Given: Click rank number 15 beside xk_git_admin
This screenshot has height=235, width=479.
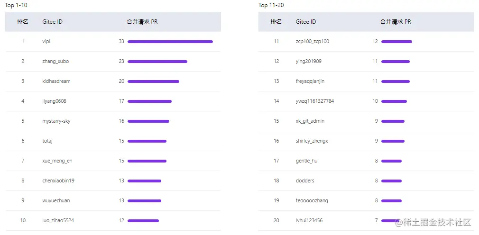Looking at the screenshot, I should click(276, 121).
